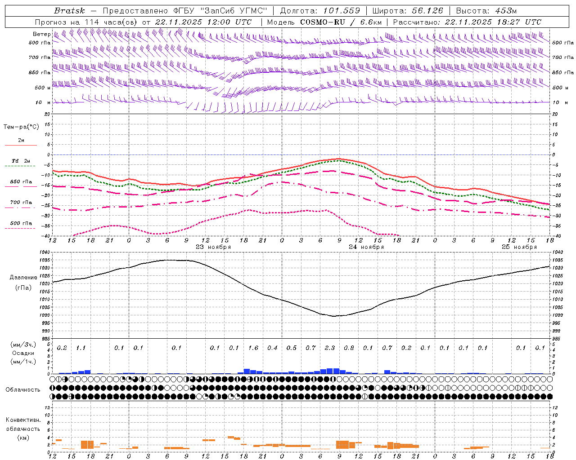Image resolution: width=576 pixels, height=460 pixels.
Task: Click the 0.5 precipitation value
Action: point(291,348)
